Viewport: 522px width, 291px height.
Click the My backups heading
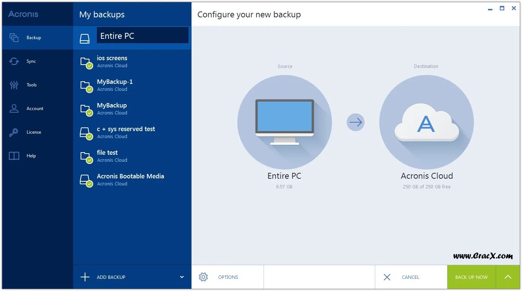tap(102, 14)
